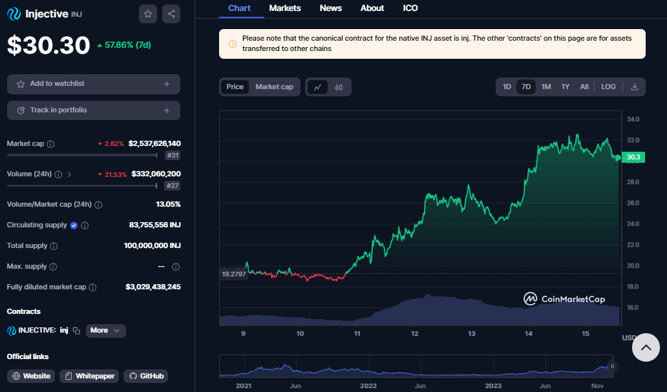Switch to the News tab
Screen dimensions: 667x392
(x=331, y=8)
